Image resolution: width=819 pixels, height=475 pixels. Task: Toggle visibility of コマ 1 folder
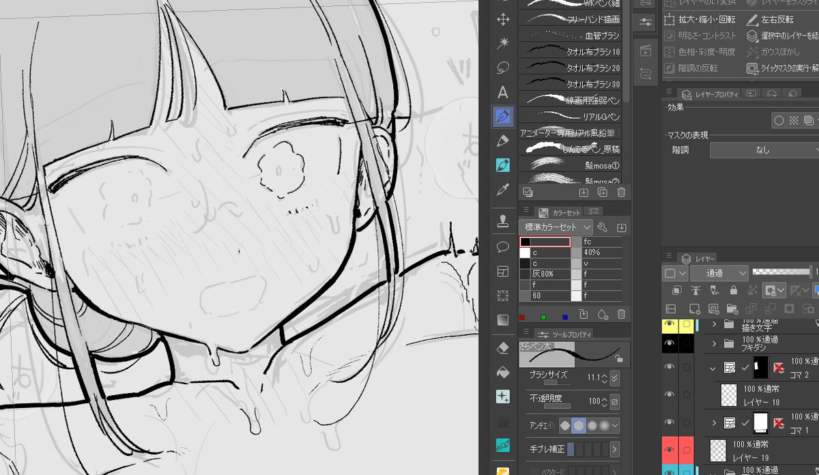tap(670, 422)
